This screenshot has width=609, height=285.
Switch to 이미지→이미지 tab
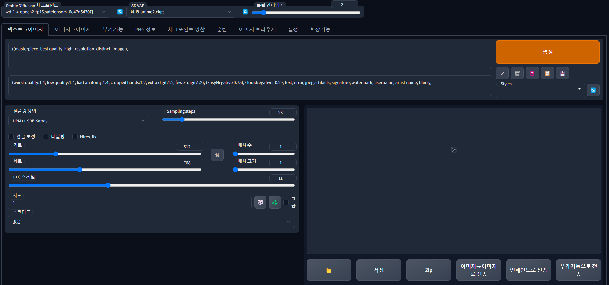coord(73,29)
